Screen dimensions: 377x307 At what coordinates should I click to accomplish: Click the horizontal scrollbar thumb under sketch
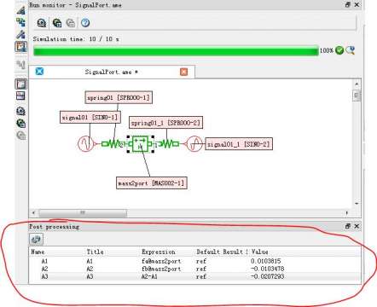(x=83, y=212)
